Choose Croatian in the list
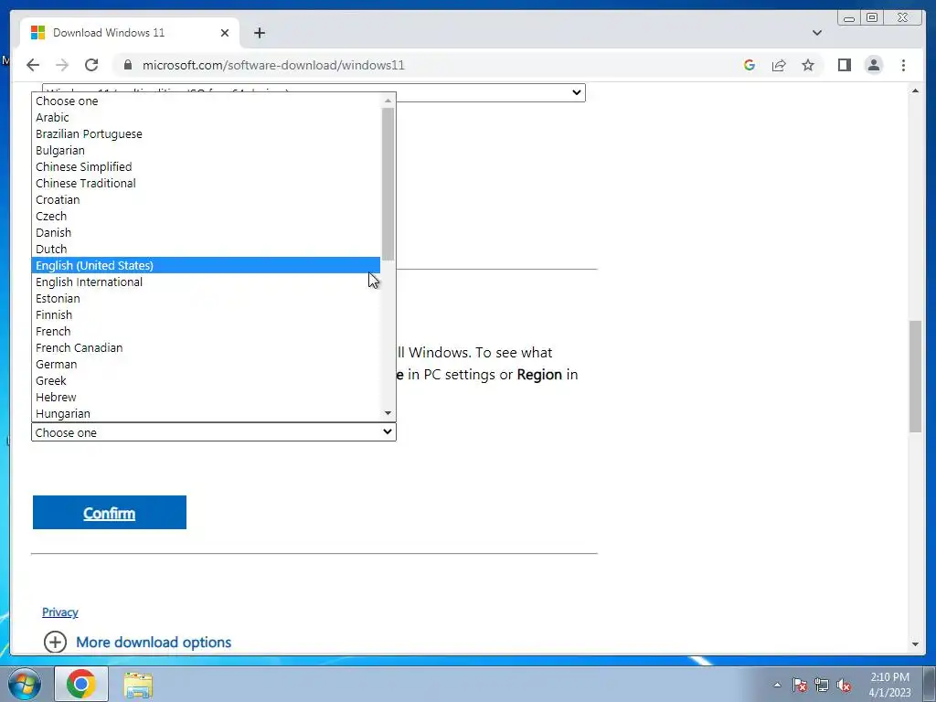 coord(206,199)
